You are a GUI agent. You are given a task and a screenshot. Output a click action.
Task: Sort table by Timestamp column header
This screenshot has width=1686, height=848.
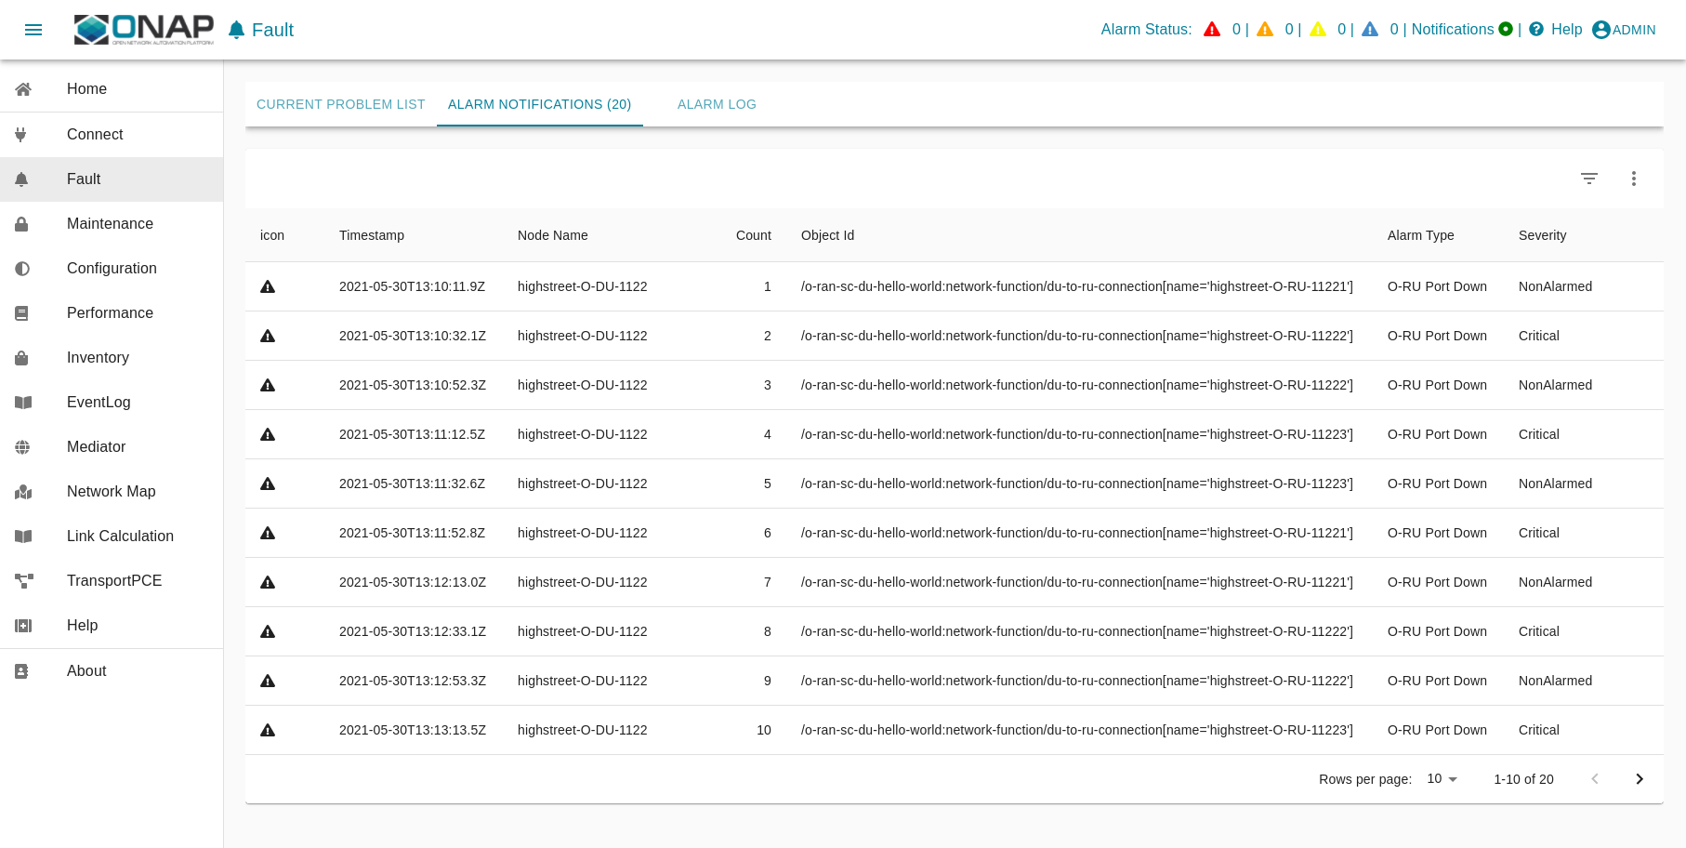point(372,235)
